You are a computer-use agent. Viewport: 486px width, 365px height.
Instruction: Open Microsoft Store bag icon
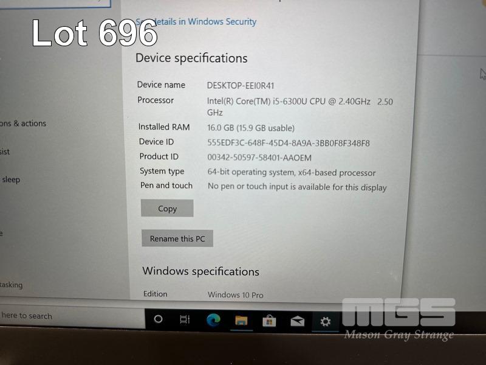pos(269,321)
